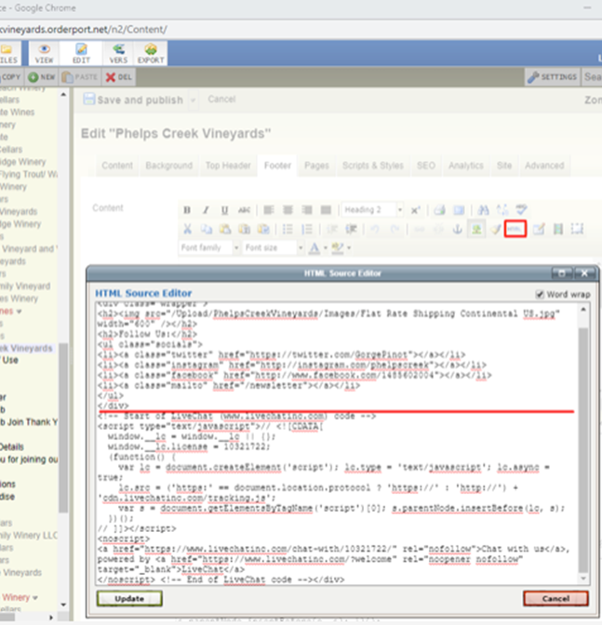Justify text in editor
Image resolution: width=602 pixels, height=625 pixels.
click(x=326, y=210)
